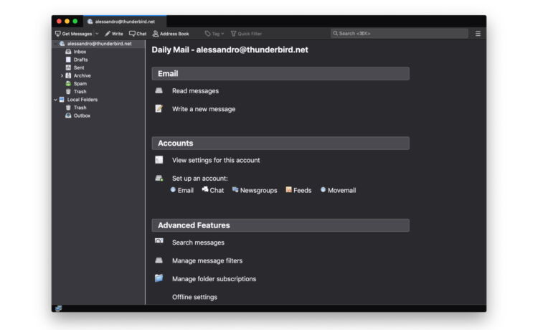Click the Outbox icon
This screenshot has width=538, height=330.
click(68, 115)
